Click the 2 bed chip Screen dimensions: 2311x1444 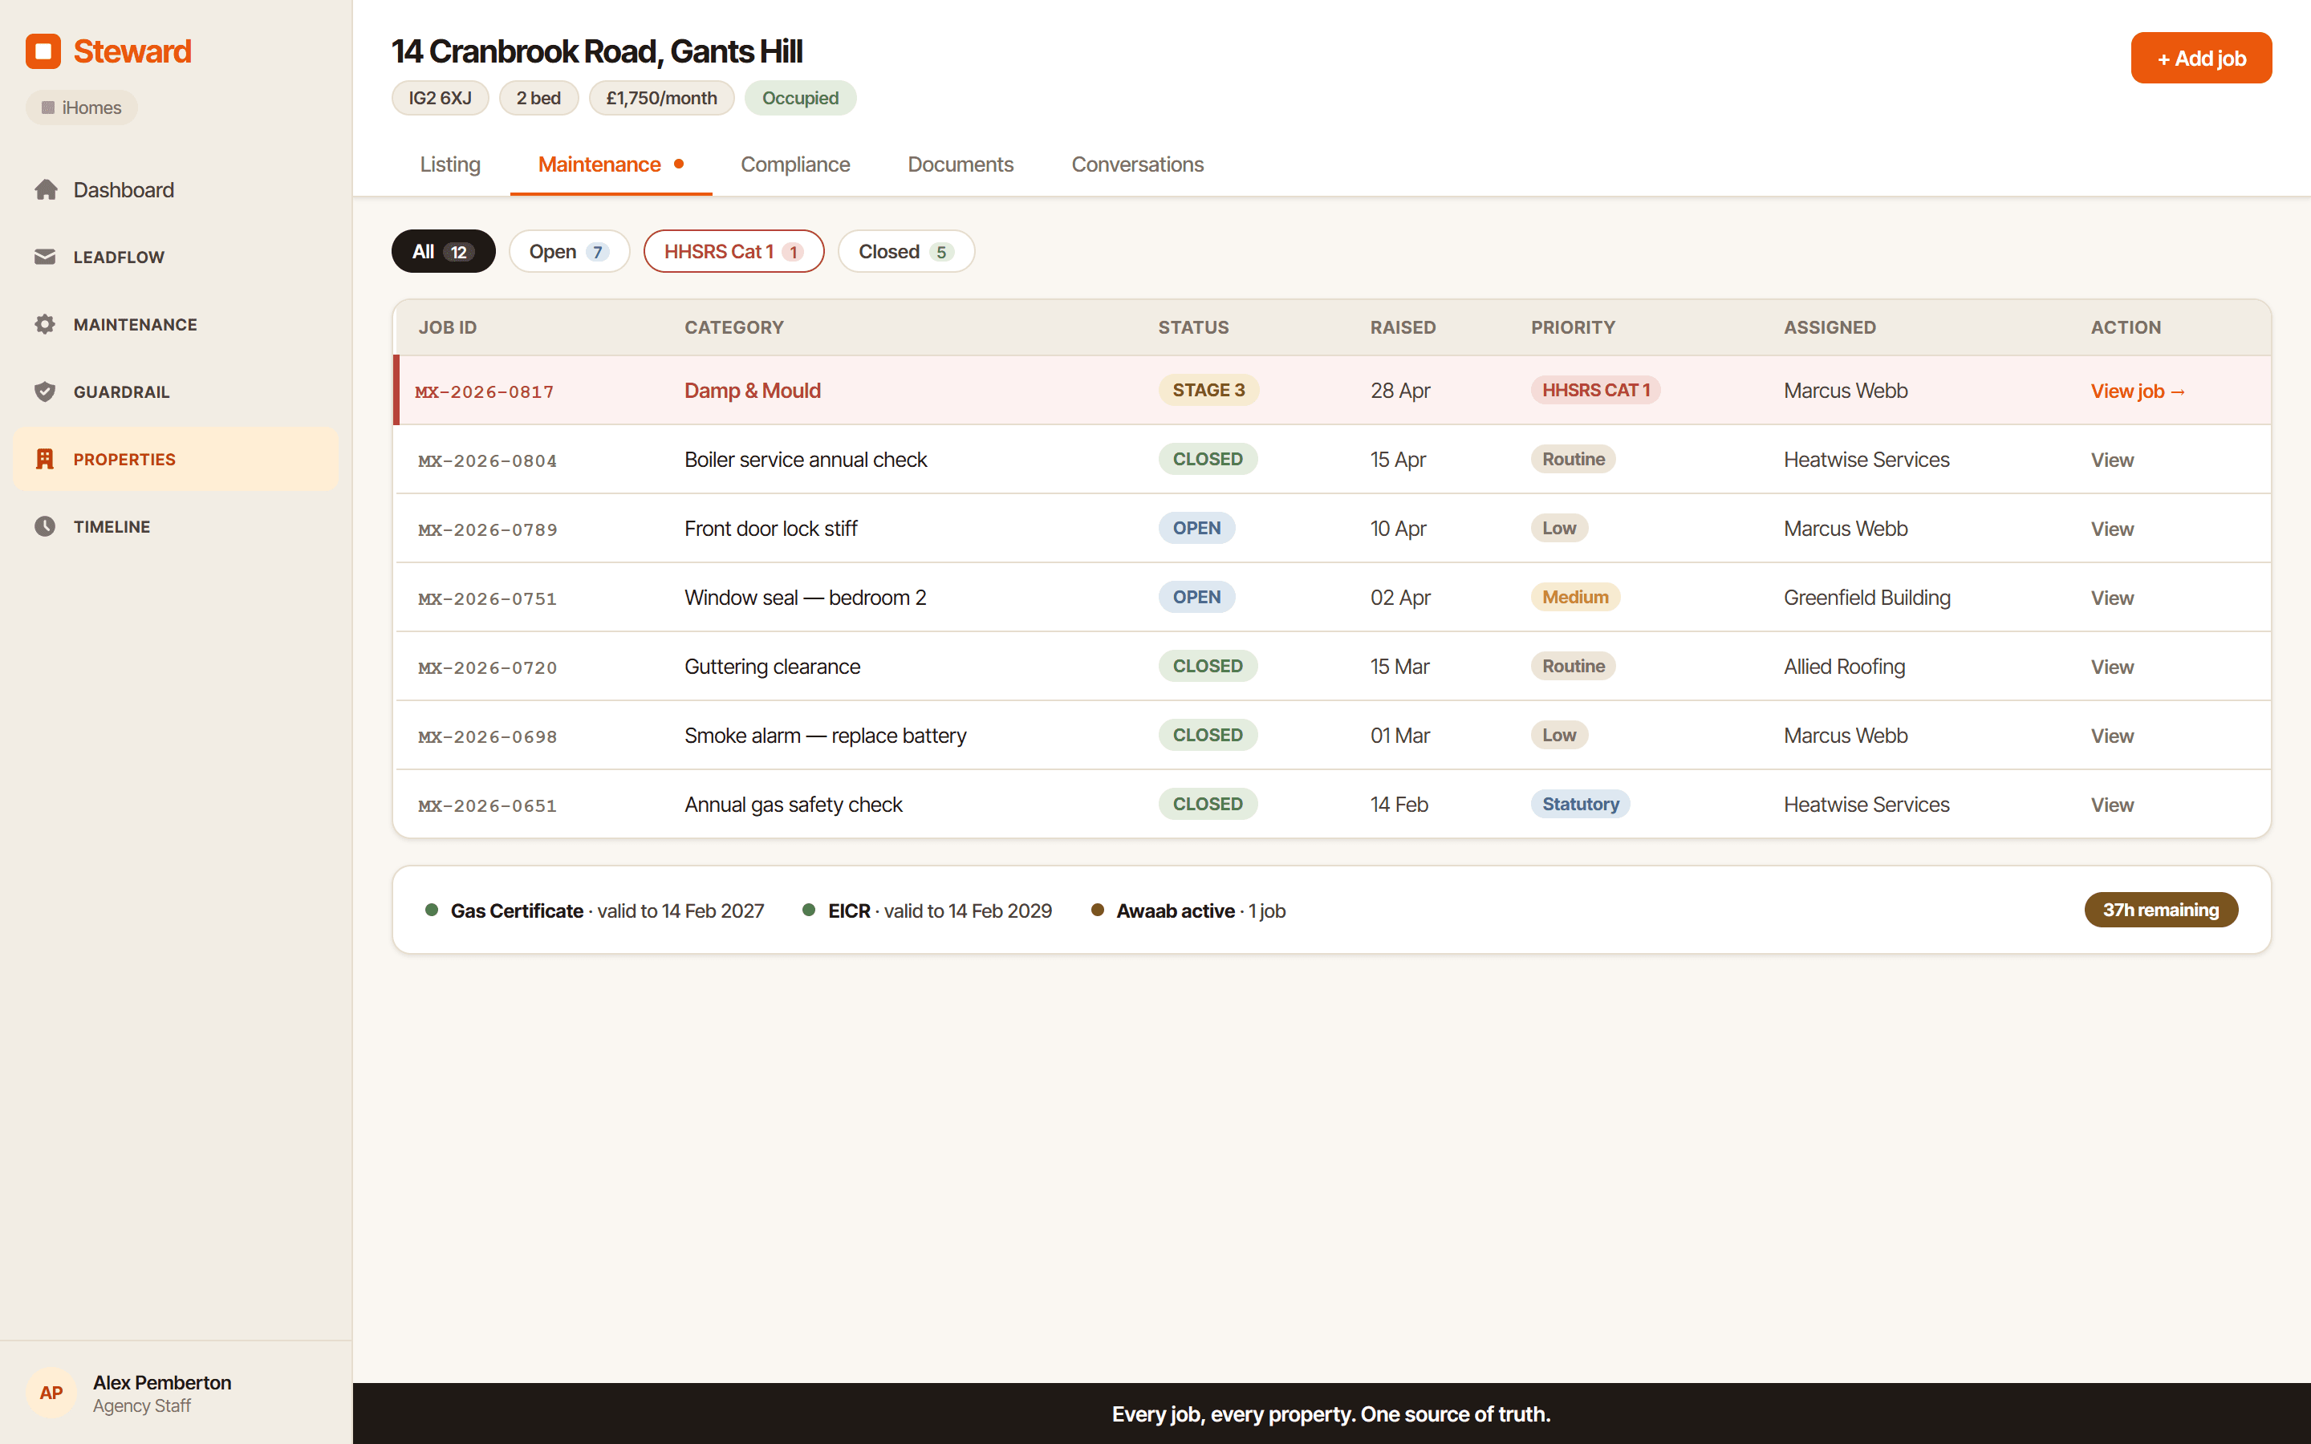[x=538, y=97]
